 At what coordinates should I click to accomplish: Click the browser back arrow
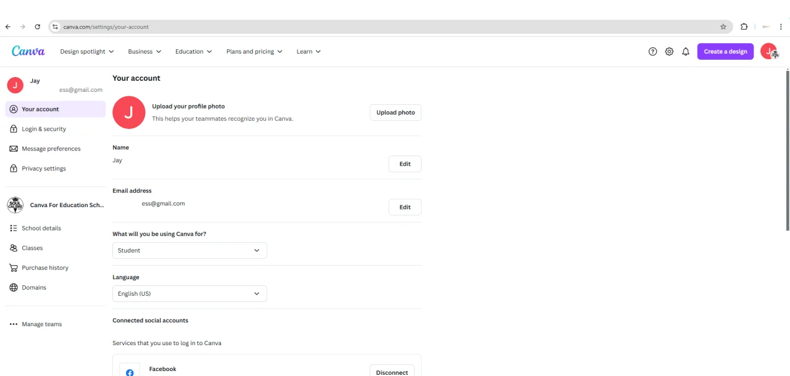(8, 27)
